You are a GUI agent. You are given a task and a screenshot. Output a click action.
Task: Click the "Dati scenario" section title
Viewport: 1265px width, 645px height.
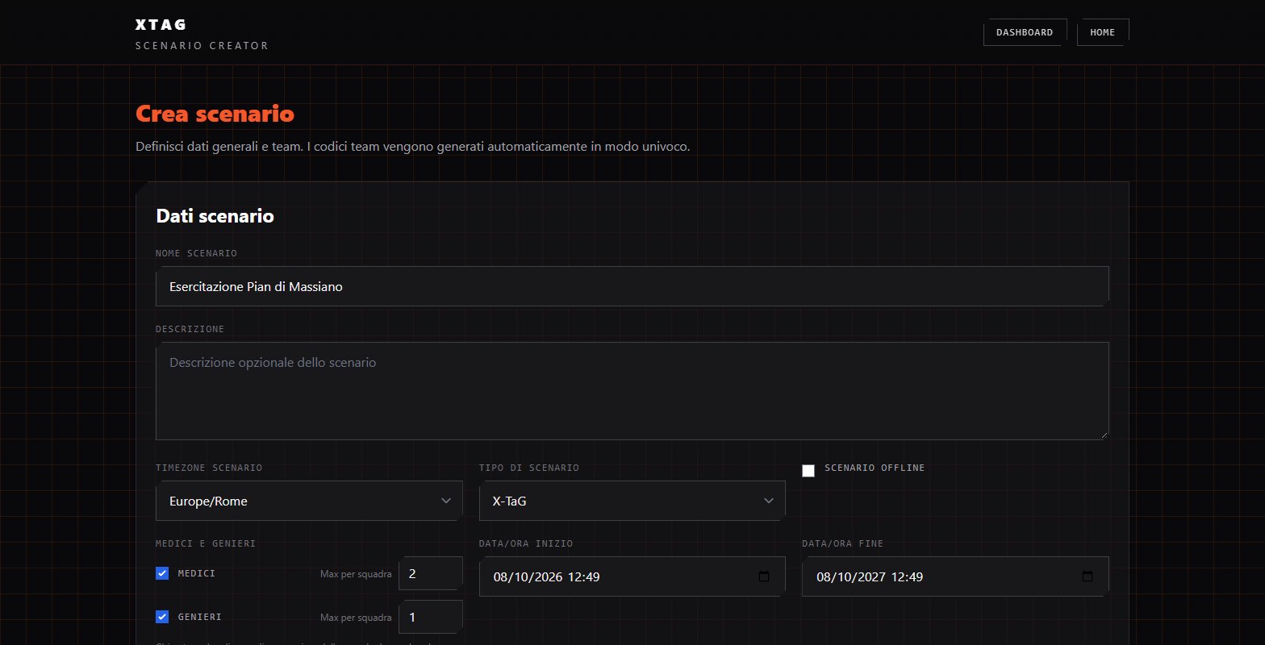pos(215,216)
